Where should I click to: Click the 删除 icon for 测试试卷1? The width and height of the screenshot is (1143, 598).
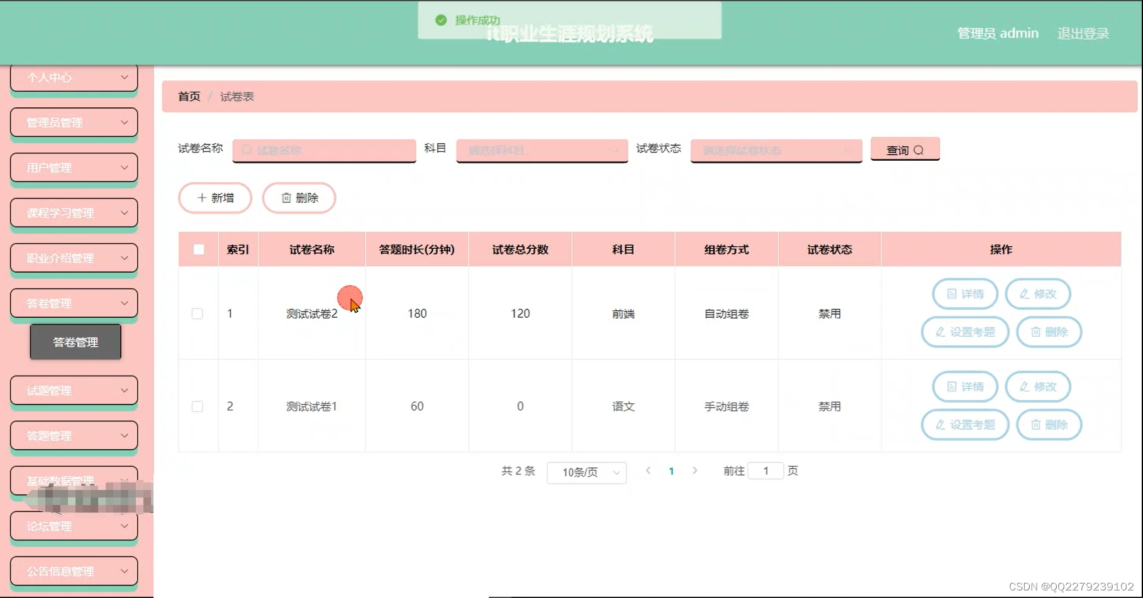point(1048,424)
